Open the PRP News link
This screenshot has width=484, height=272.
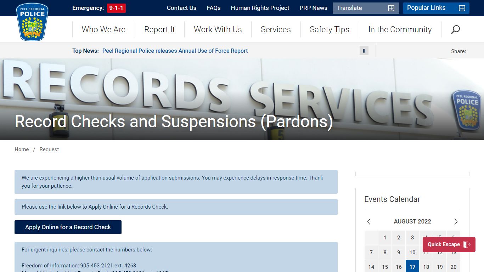[314, 8]
